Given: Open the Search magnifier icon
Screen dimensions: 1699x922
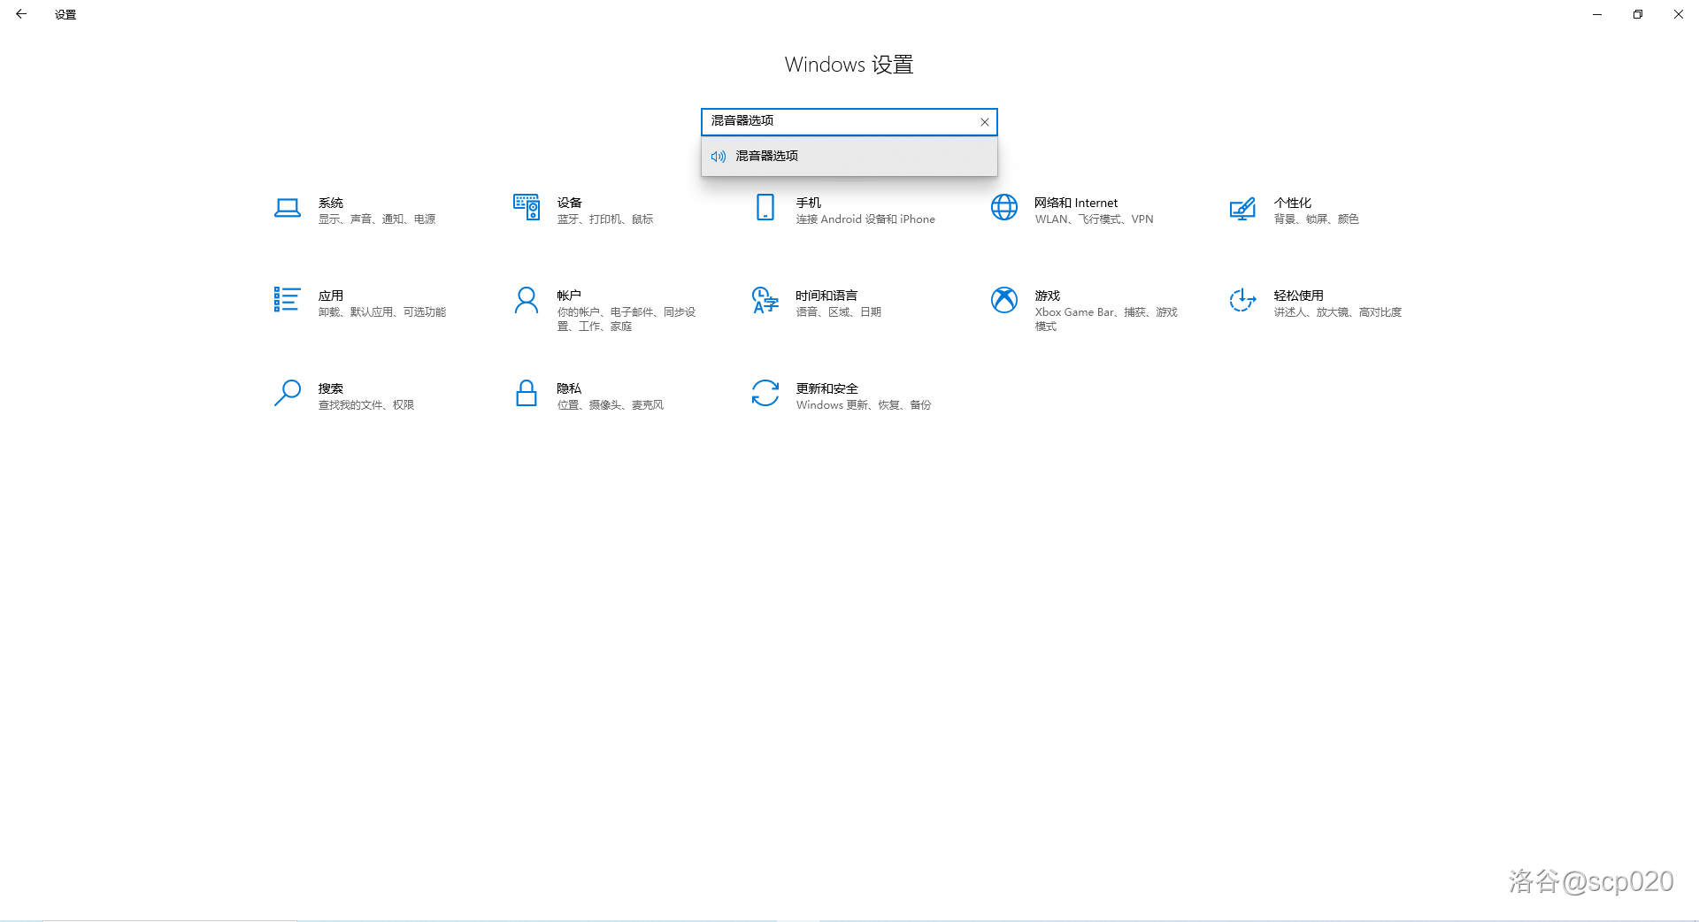Looking at the screenshot, I should tap(288, 393).
